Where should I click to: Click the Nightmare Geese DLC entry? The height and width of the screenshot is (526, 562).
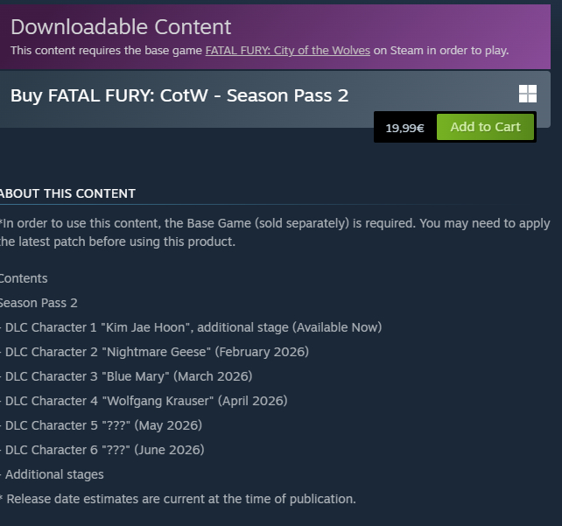pos(157,352)
